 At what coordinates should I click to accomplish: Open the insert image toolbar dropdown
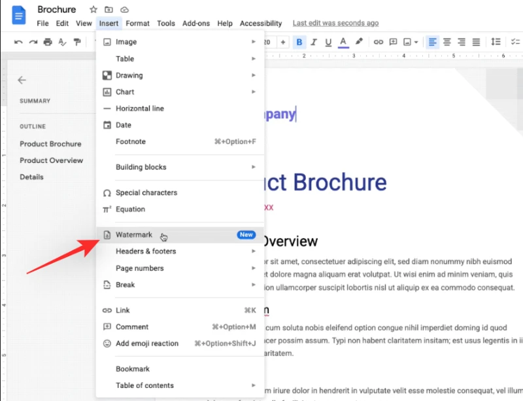tap(411, 42)
